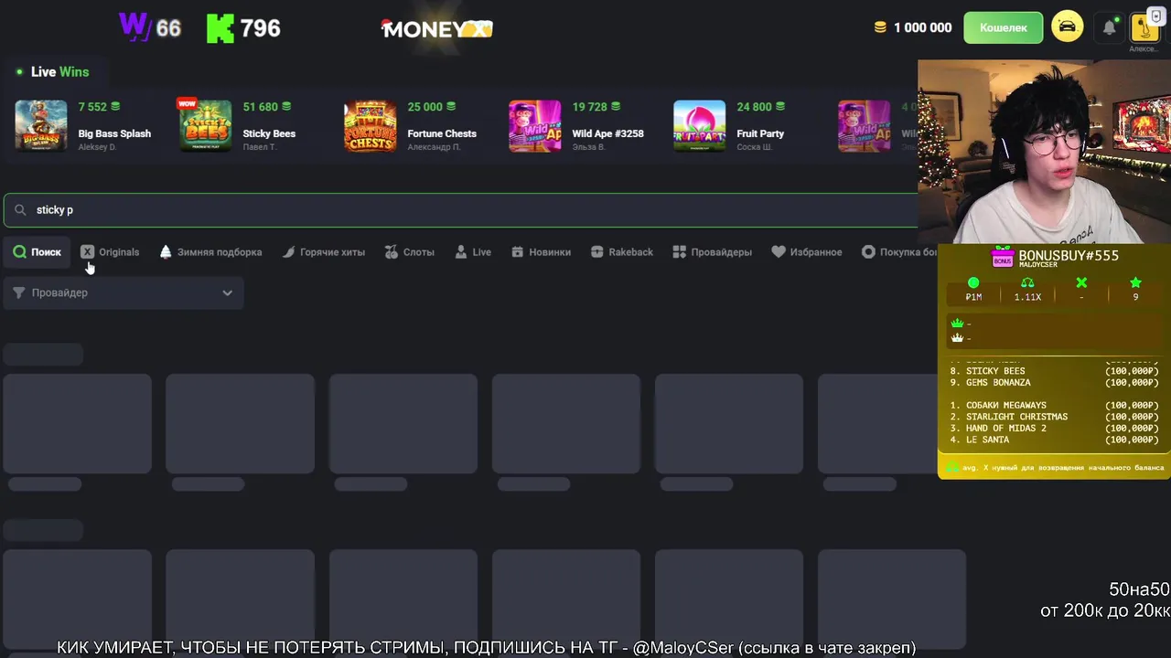Image resolution: width=1171 pixels, height=658 pixels.
Task: Click STICKY BEES row in bonus list
Action: point(1054,371)
